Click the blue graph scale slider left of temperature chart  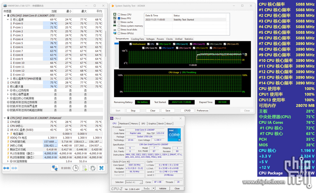coord(116,43)
